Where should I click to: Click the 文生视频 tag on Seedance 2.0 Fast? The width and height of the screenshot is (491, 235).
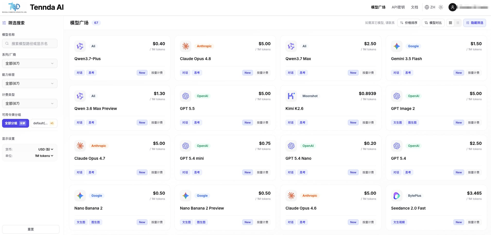399,222
